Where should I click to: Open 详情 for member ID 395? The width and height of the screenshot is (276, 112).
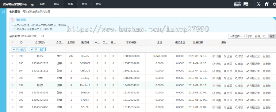pyautogui.click(x=217, y=64)
